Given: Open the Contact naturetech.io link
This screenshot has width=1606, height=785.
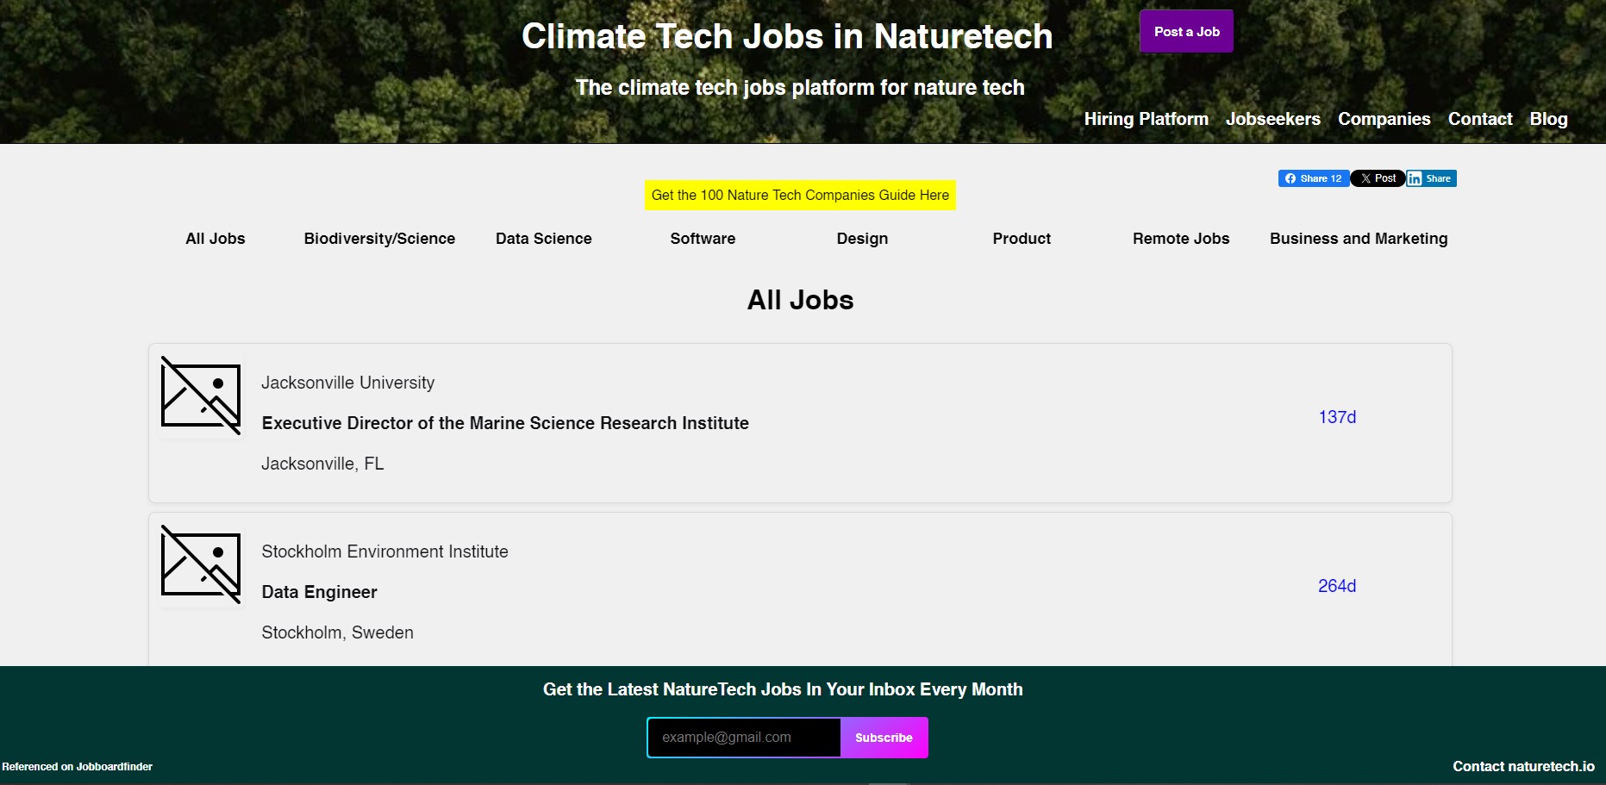Looking at the screenshot, I should click(x=1523, y=766).
